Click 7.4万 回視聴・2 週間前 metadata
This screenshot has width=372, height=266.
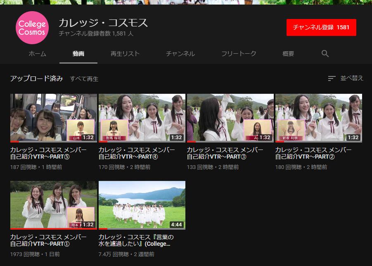tap(126, 254)
